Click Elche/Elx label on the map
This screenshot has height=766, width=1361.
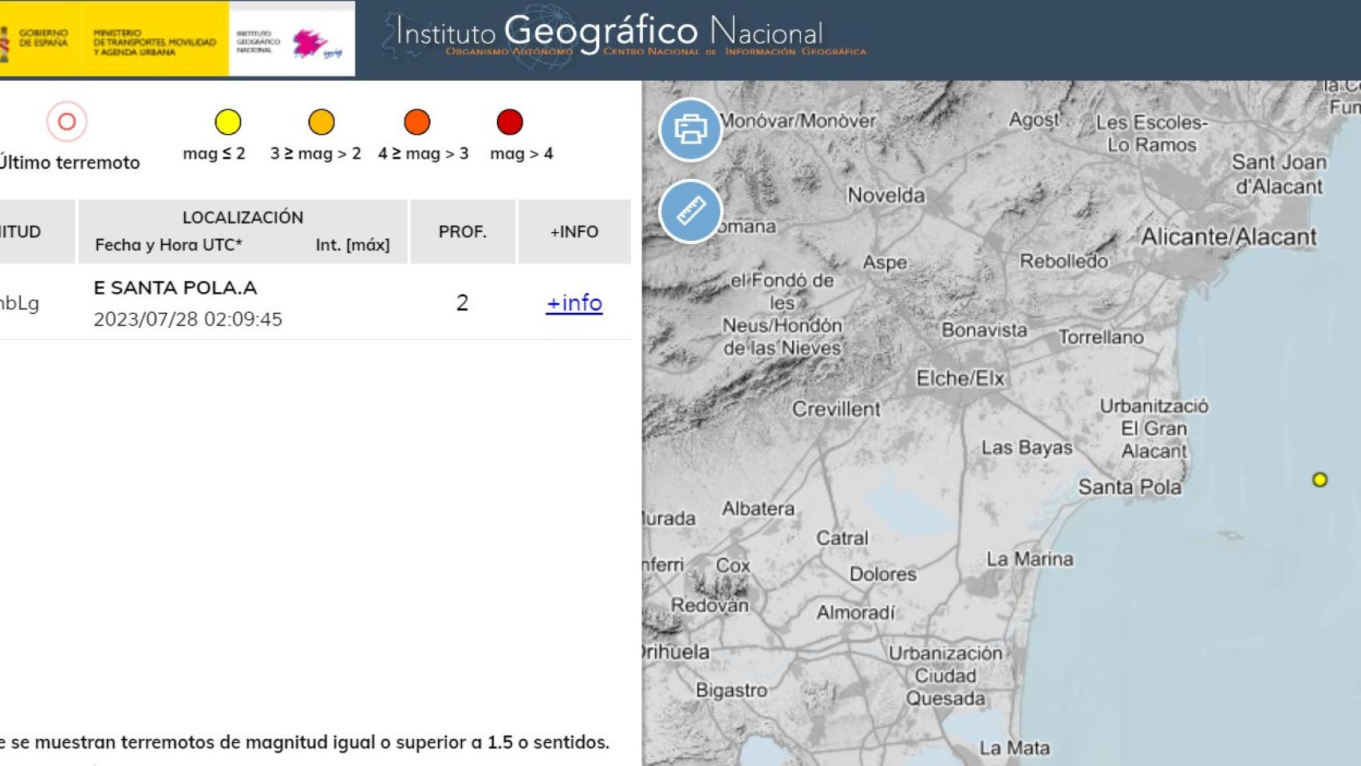tap(960, 378)
